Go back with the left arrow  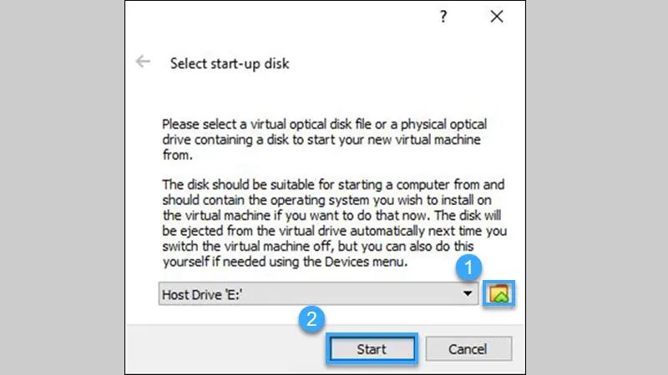143,62
